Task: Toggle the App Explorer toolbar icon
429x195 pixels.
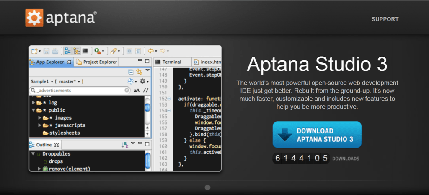Action: 76,51
